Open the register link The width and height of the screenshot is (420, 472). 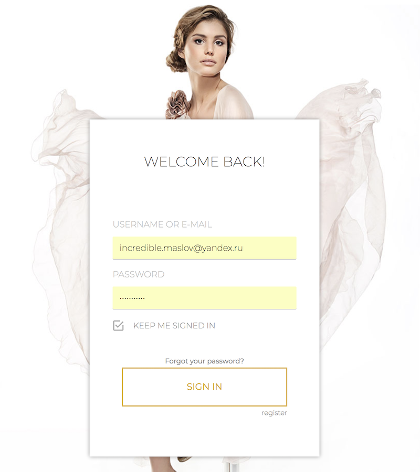(274, 413)
